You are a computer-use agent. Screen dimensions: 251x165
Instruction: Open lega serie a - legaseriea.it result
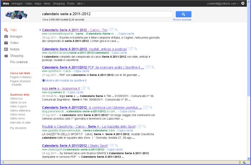tap(61, 89)
